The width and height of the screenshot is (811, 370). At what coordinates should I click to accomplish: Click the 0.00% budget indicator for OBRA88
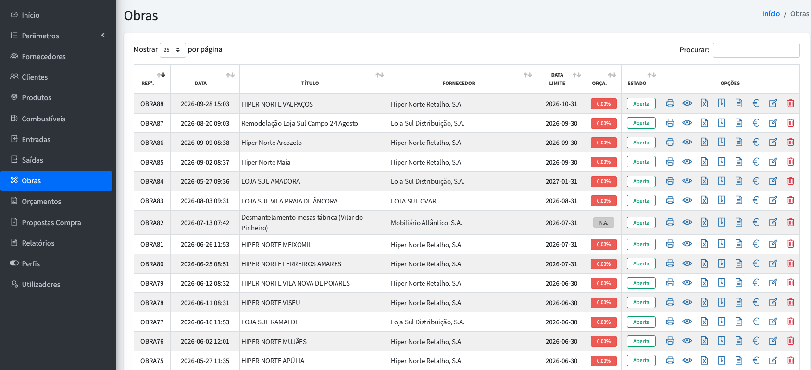604,104
